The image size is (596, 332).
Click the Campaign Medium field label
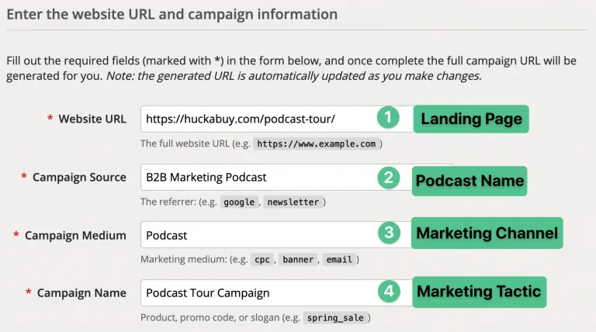tap(75, 236)
